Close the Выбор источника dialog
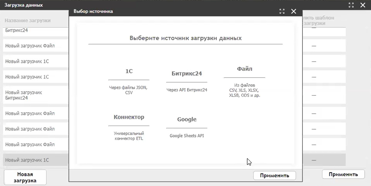The width and height of the screenshot is (371, 186). 293,11
